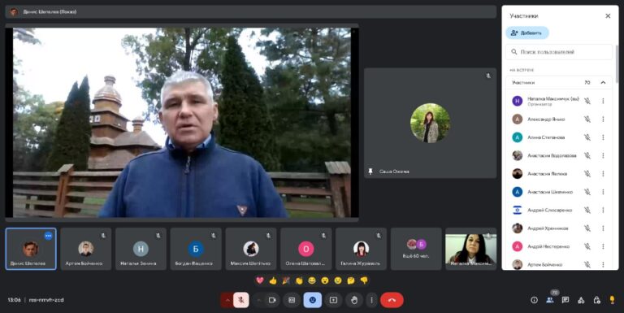The width and height of the screenshot is (624, 313).
Task: Click mute icon for Александр Янко
Action: pyautogui.click(x=587, y=119)
